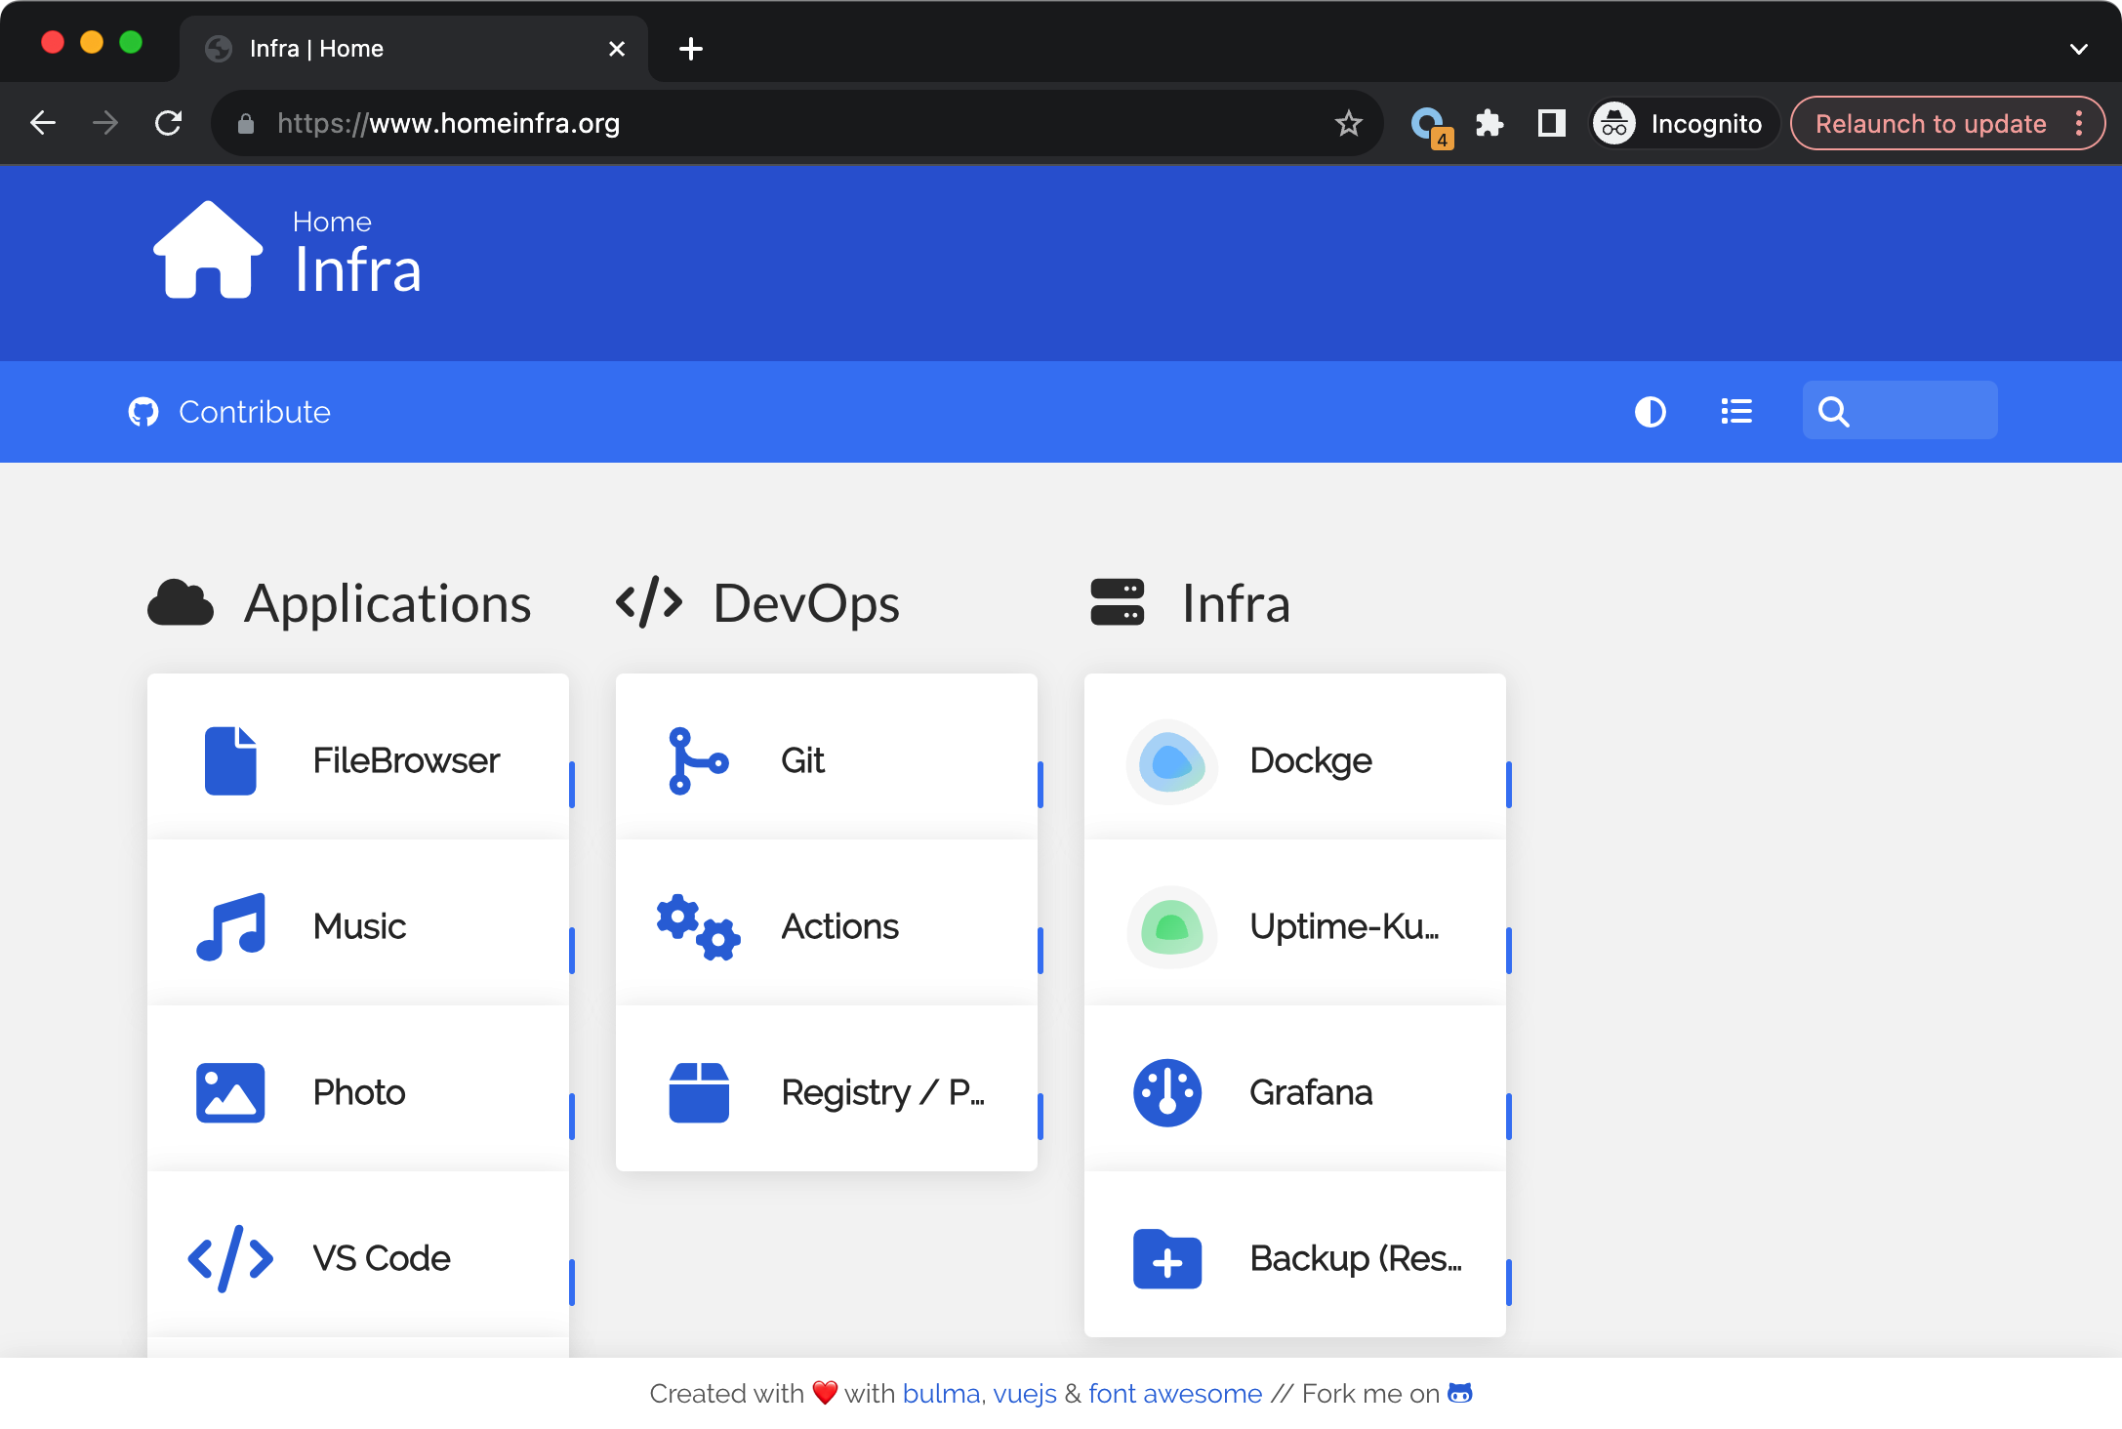The width and height of the screenshot is (2122, 1429).
Task: Open the browser extensions puzzle menu
Action: (x=1489, y=123)
